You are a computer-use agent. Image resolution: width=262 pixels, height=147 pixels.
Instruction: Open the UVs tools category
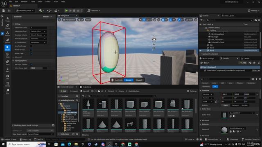(7, 77)
